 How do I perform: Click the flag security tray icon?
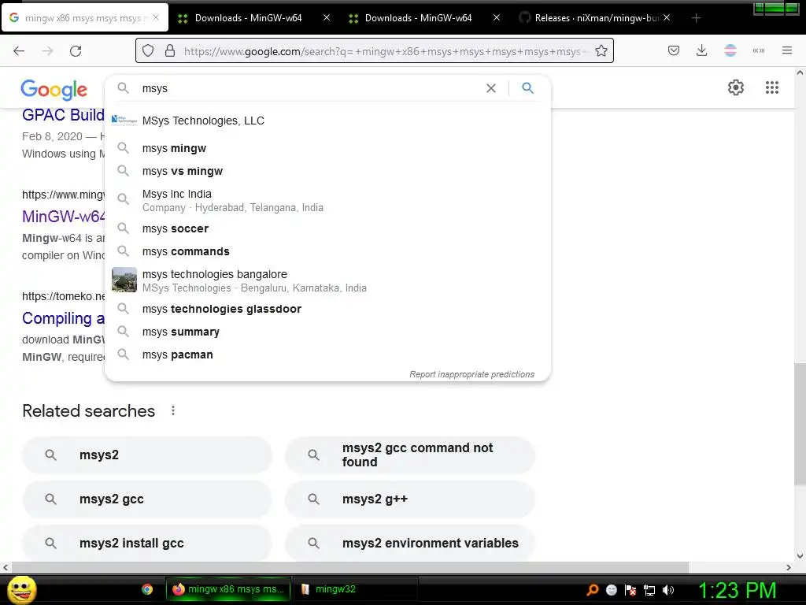pyautogui.click(x=630, y=590)
